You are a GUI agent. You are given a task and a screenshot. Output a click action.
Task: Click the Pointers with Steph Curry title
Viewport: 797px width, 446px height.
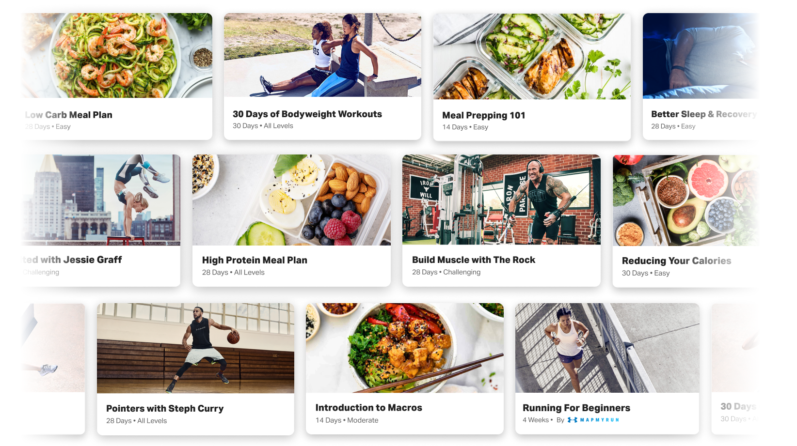pyautogui.click(x=165, y=408)
